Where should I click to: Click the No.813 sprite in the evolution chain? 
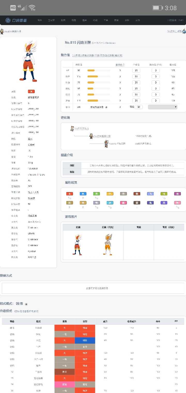click(x=72, y=128)
